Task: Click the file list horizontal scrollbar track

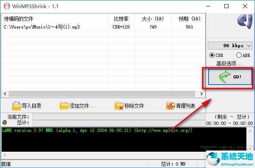Action: (x=102, y=94)
